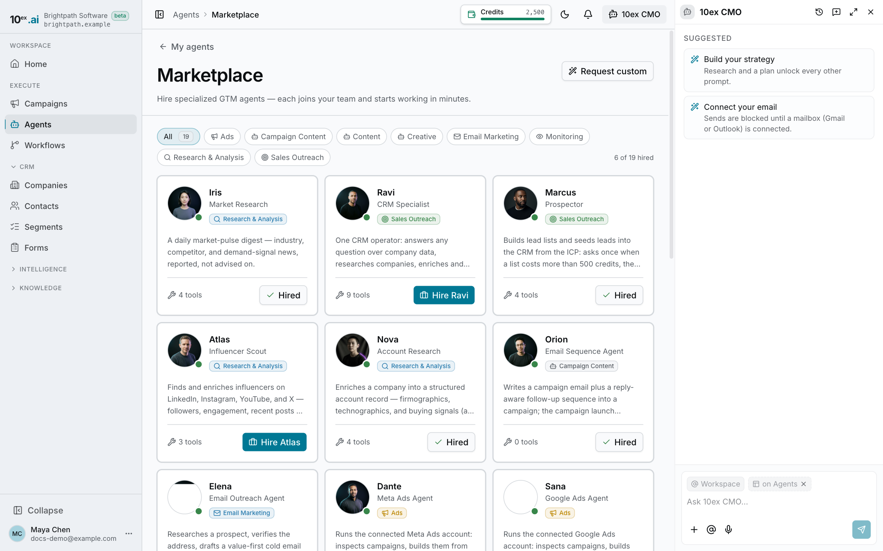Viewport: 883px width, 551px height.
Task: Click Iris's Research & Analysis tag
Action: (248, 219)
